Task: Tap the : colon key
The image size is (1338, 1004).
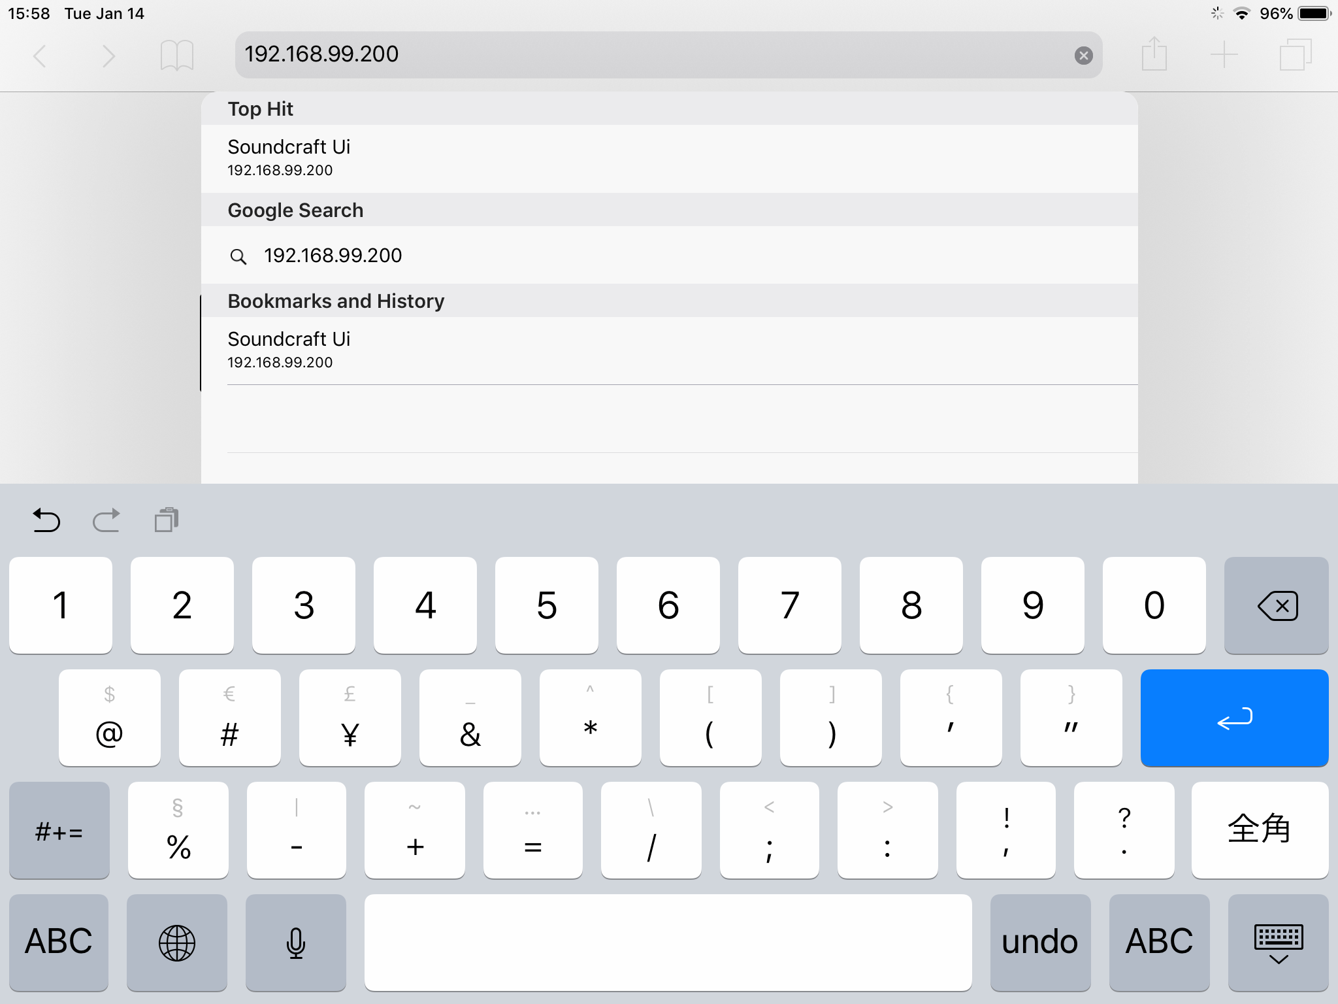Action: coord(888,830)
